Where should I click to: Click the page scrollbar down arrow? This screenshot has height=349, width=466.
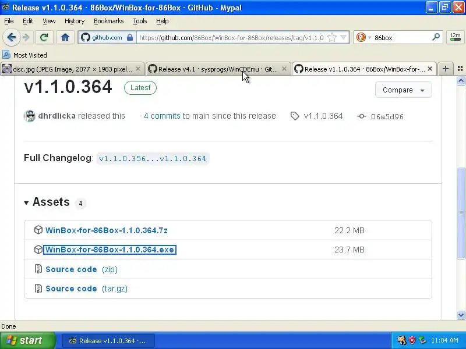(x=461, y=315)
